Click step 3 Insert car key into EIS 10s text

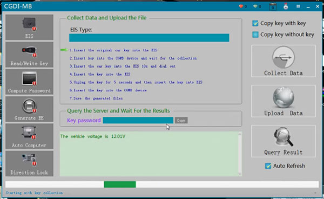[x=123, y=66]
